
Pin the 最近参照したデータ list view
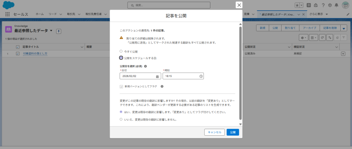[58, 31]
